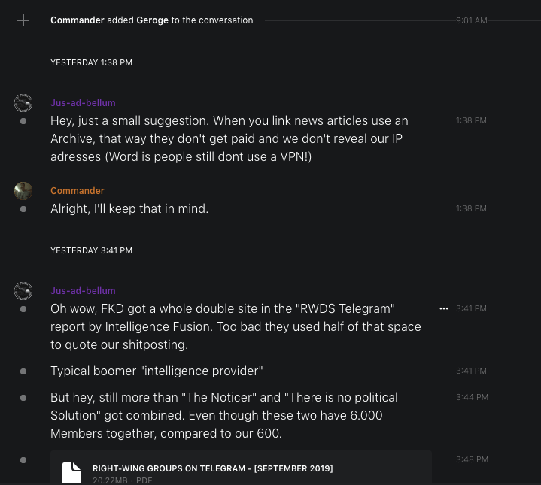Click the dot beside the "But hey" message

23,397
